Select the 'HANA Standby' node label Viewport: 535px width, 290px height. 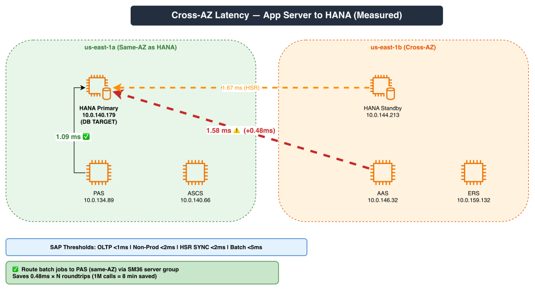382,108
